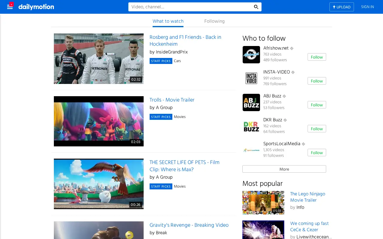
Task: Open Rosberg and F1 Friends title link
Action: coord(186,41)
